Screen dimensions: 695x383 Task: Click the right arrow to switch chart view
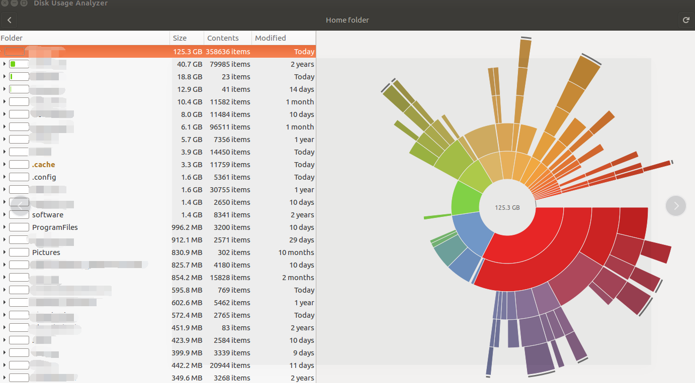click(675, 206)
